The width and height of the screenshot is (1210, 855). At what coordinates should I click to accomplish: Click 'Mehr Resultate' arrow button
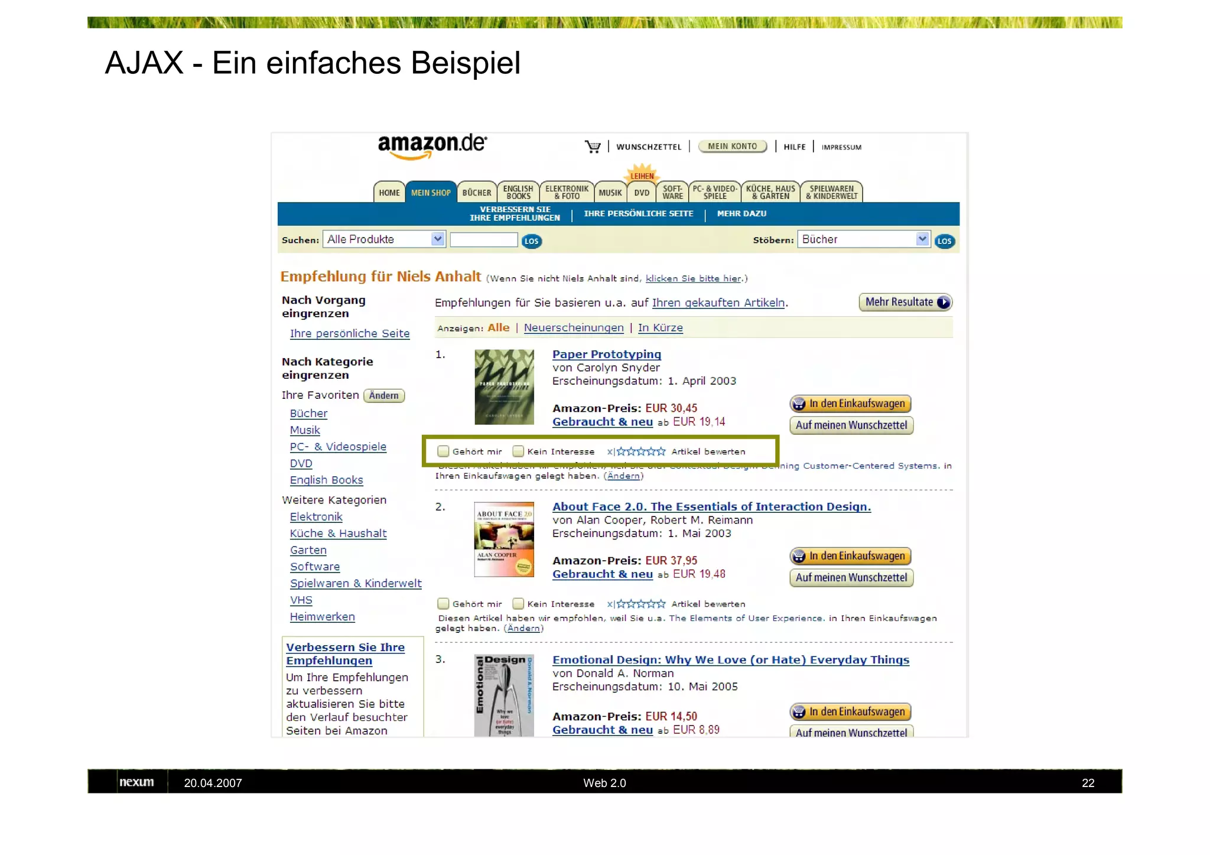(905, 302)
